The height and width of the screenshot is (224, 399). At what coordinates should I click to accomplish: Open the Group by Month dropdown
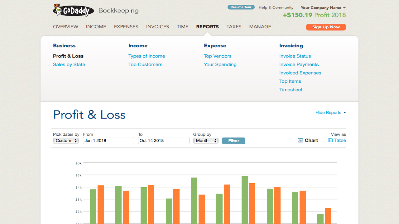click(206, 141)
